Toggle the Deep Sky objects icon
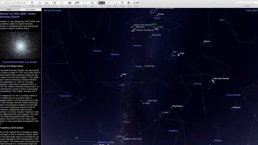 click(x=70, y=3)
